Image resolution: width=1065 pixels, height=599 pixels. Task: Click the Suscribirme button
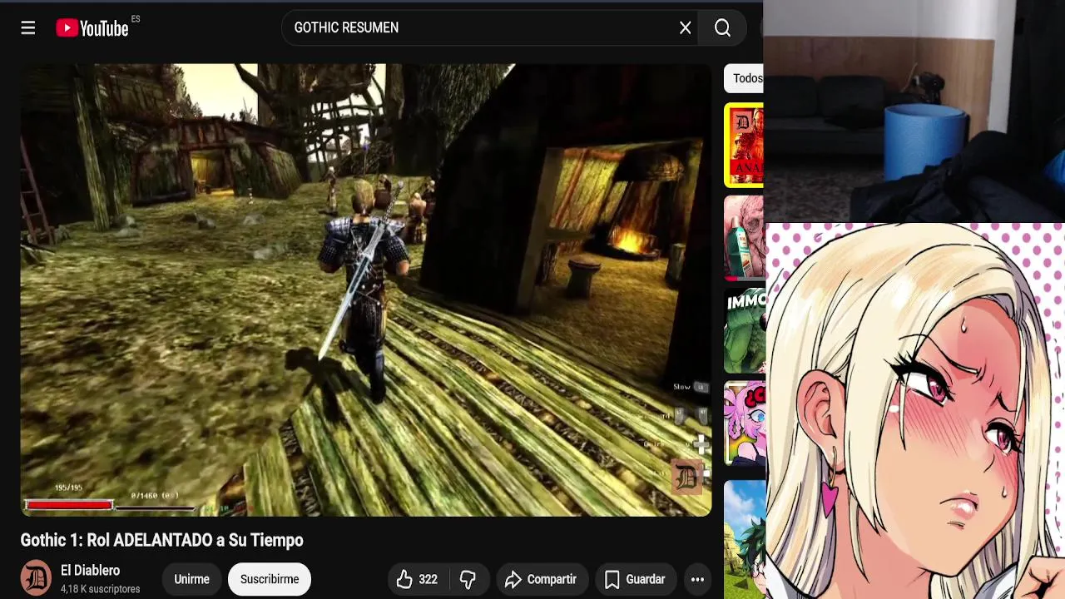click(x=270, y=579)
